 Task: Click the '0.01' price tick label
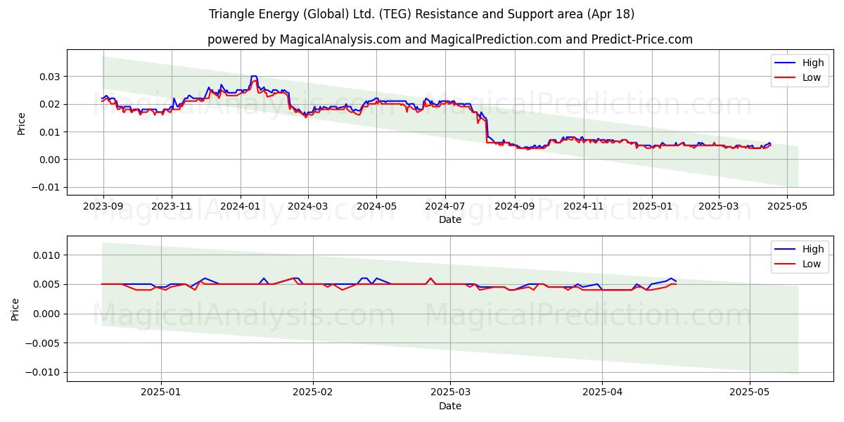(51, 132)
